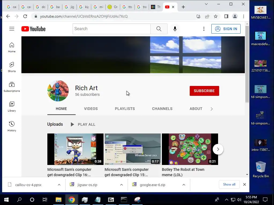Close the downloads bar
The width and height of the screenshot is (274, 205).
[245, 184]
